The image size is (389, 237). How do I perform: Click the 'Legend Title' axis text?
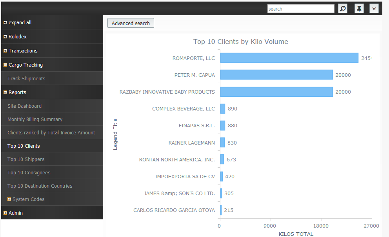tap(115, 134)
